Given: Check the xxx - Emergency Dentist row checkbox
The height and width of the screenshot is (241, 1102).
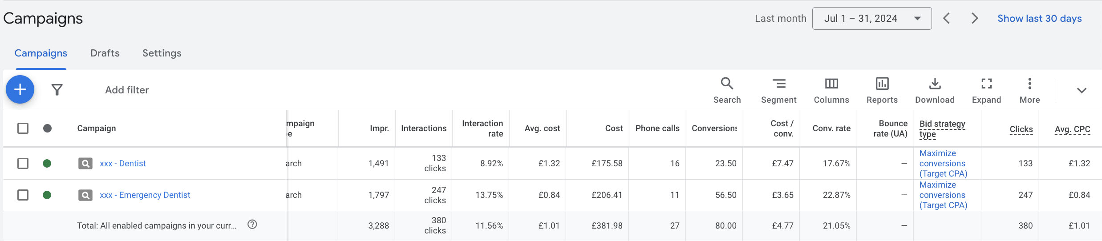Looking at the screenshot, I should pyautogui.click(x=23, y=195).
